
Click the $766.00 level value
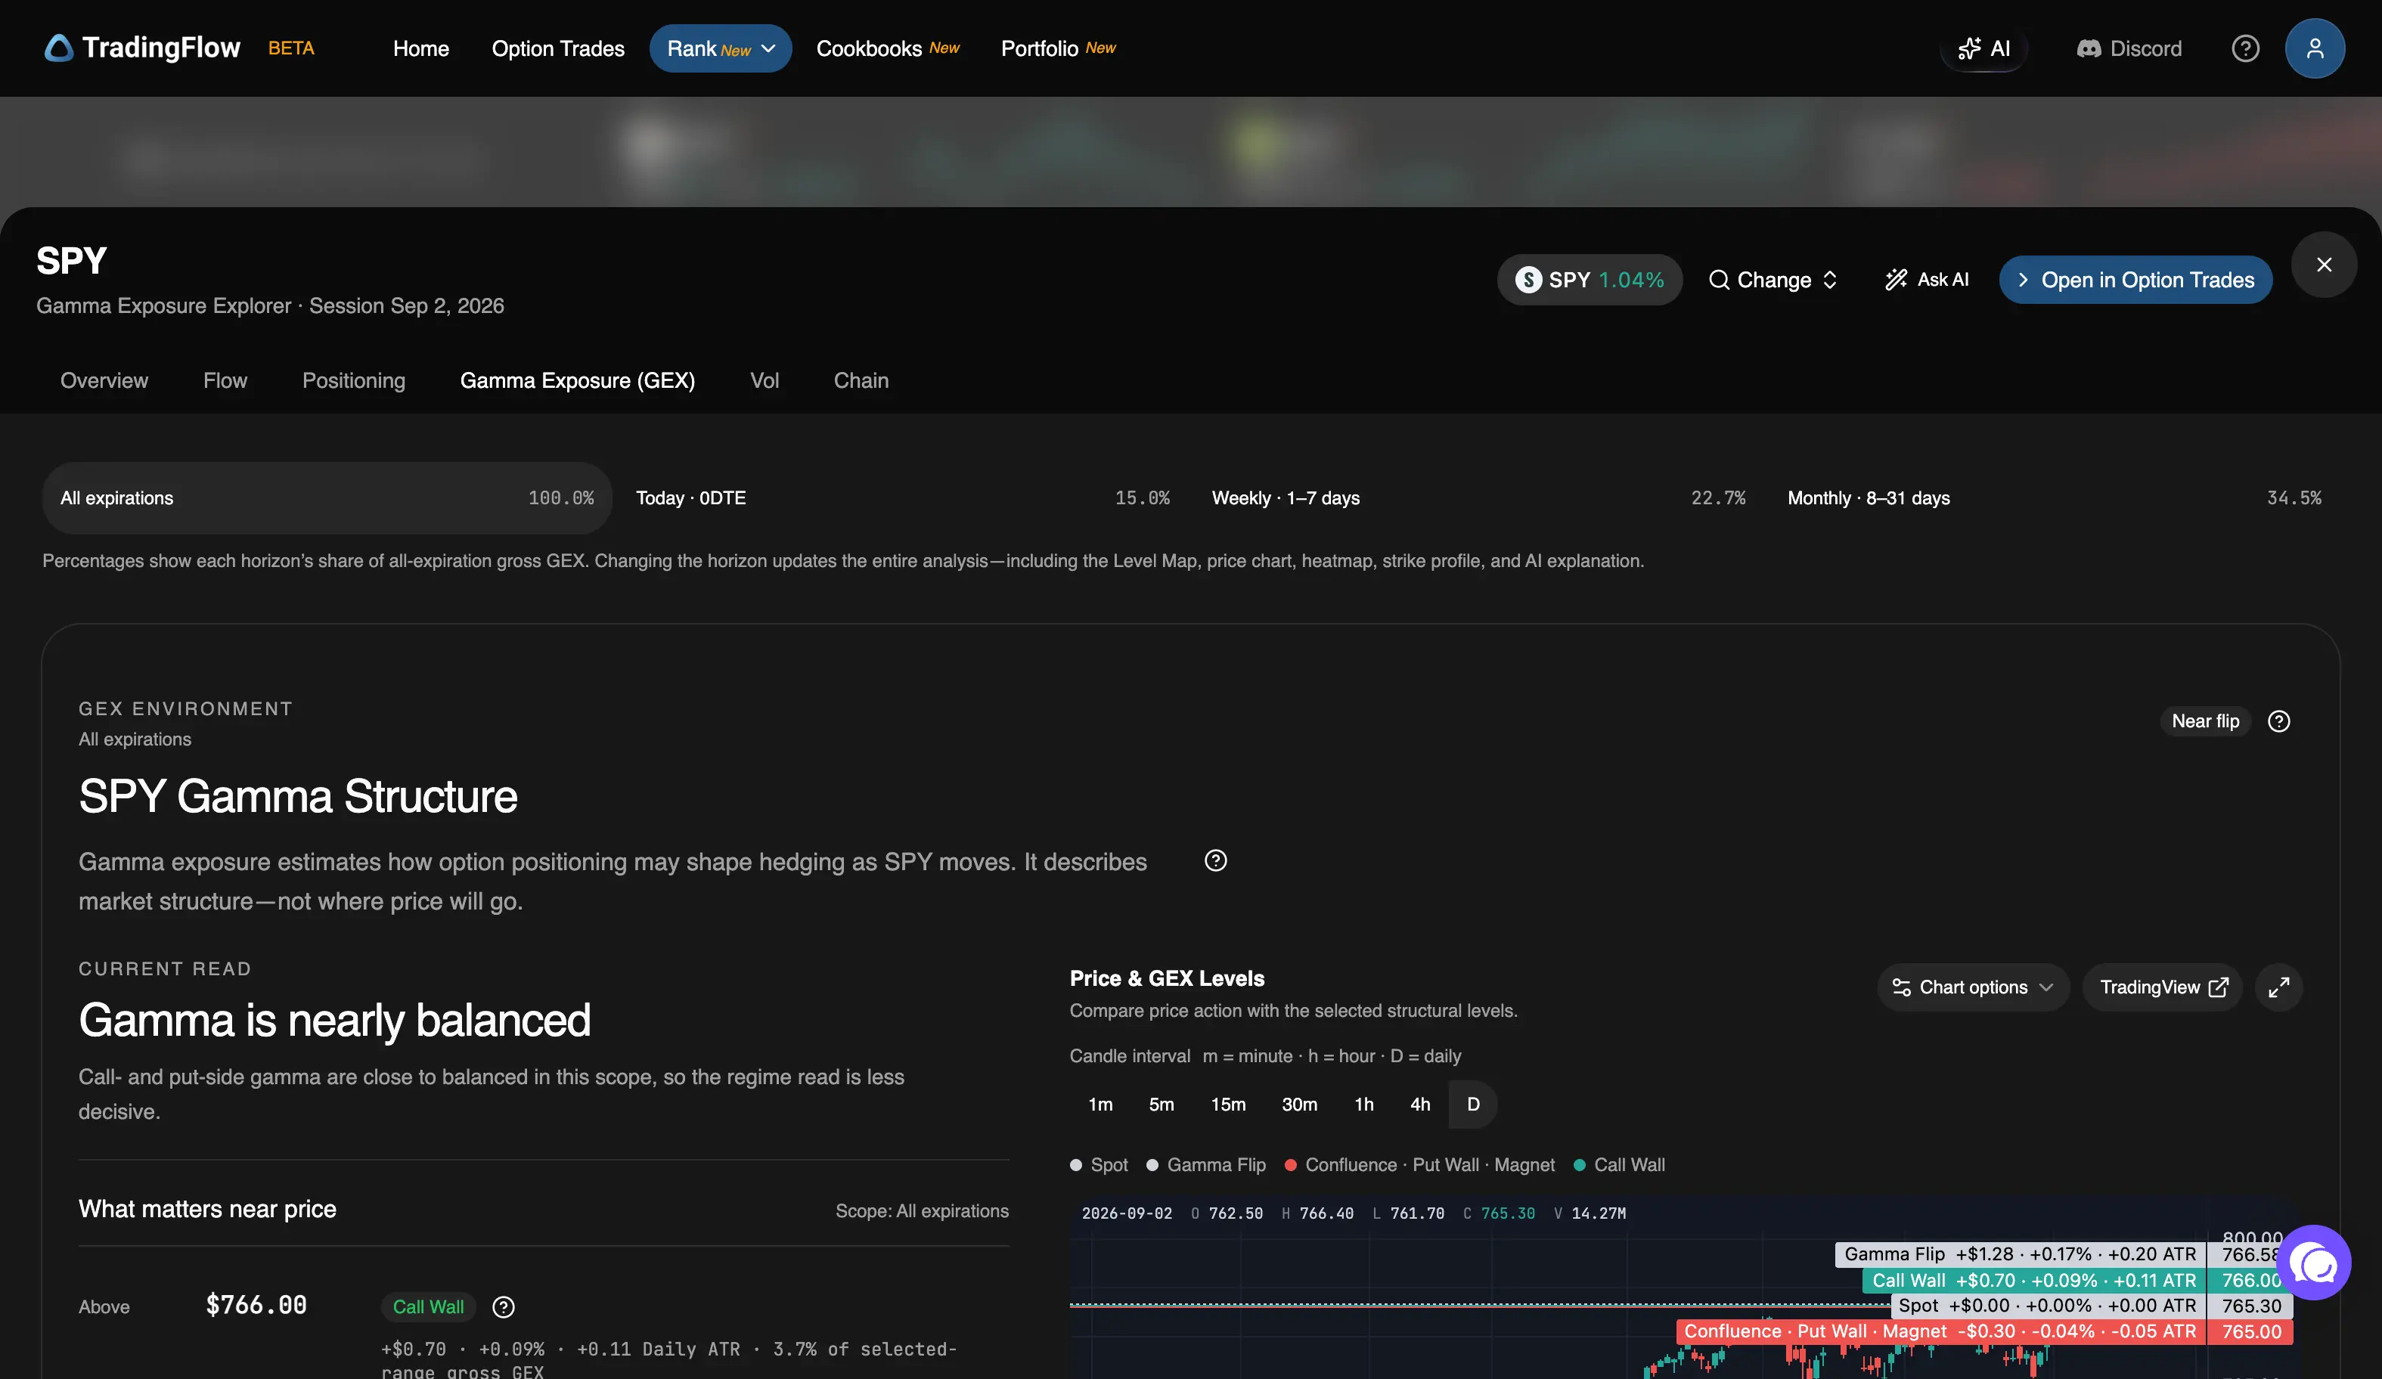point(256,1305)
